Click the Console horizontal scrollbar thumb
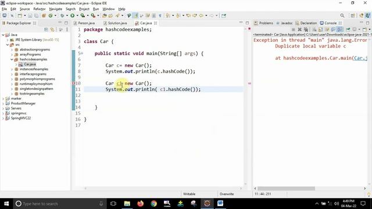 pyautogui.click(x=287, y=188)
